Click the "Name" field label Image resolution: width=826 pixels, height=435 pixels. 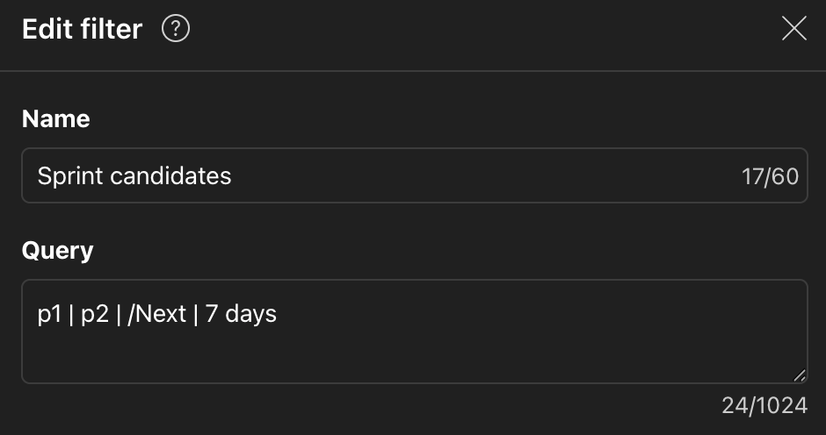[x=55, y=118]
